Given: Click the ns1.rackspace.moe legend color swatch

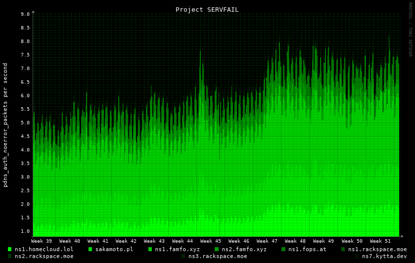Looking at the screenshot, I should point(343,249).
